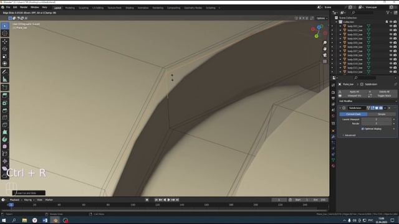Select the Extrude Region tool
Screen dimensions: 399x224
[x=5, y=96]
